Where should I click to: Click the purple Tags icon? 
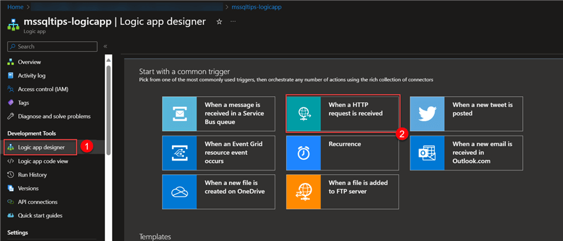coord(11,103)
